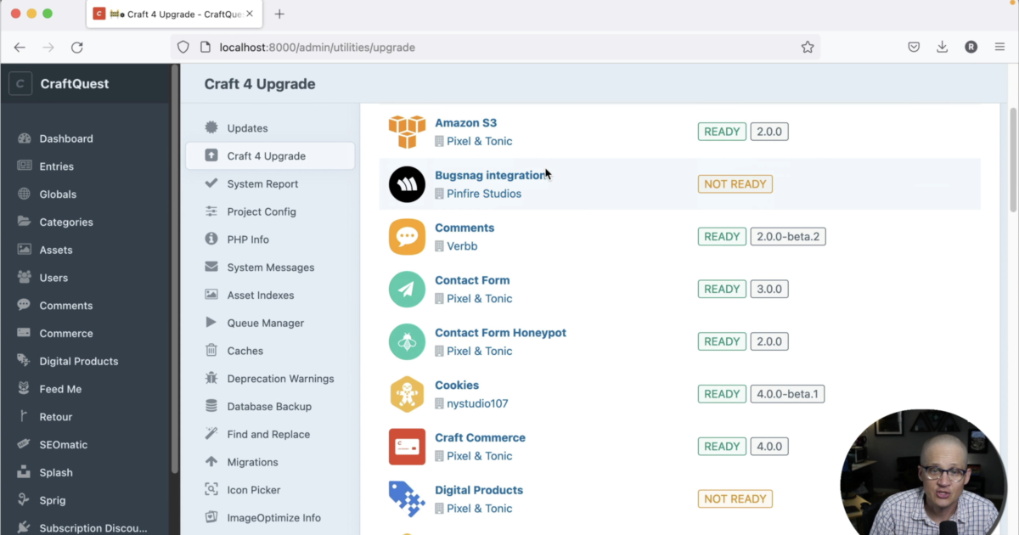The width and height of the screenshot is (1019, 535).
Task: Open a new browser tab
Action: pyautogui.click(x=279, y=14)
